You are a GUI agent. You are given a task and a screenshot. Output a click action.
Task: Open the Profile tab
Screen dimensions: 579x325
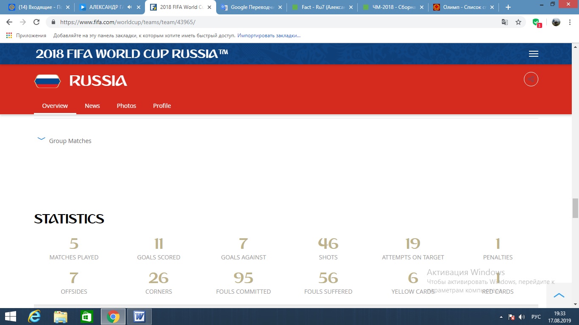click(162, 106)
